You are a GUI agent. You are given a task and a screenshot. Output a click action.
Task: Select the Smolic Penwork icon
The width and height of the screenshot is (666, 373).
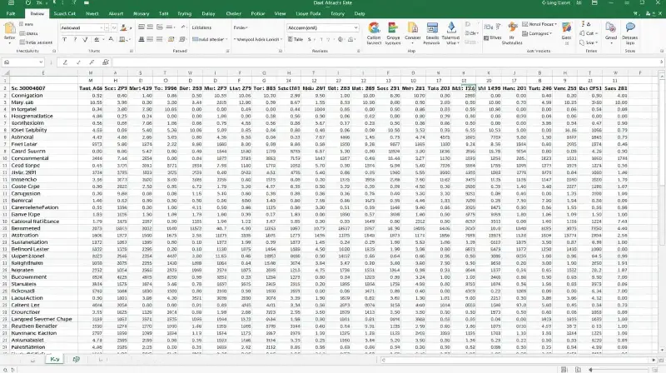coord(433,28)
